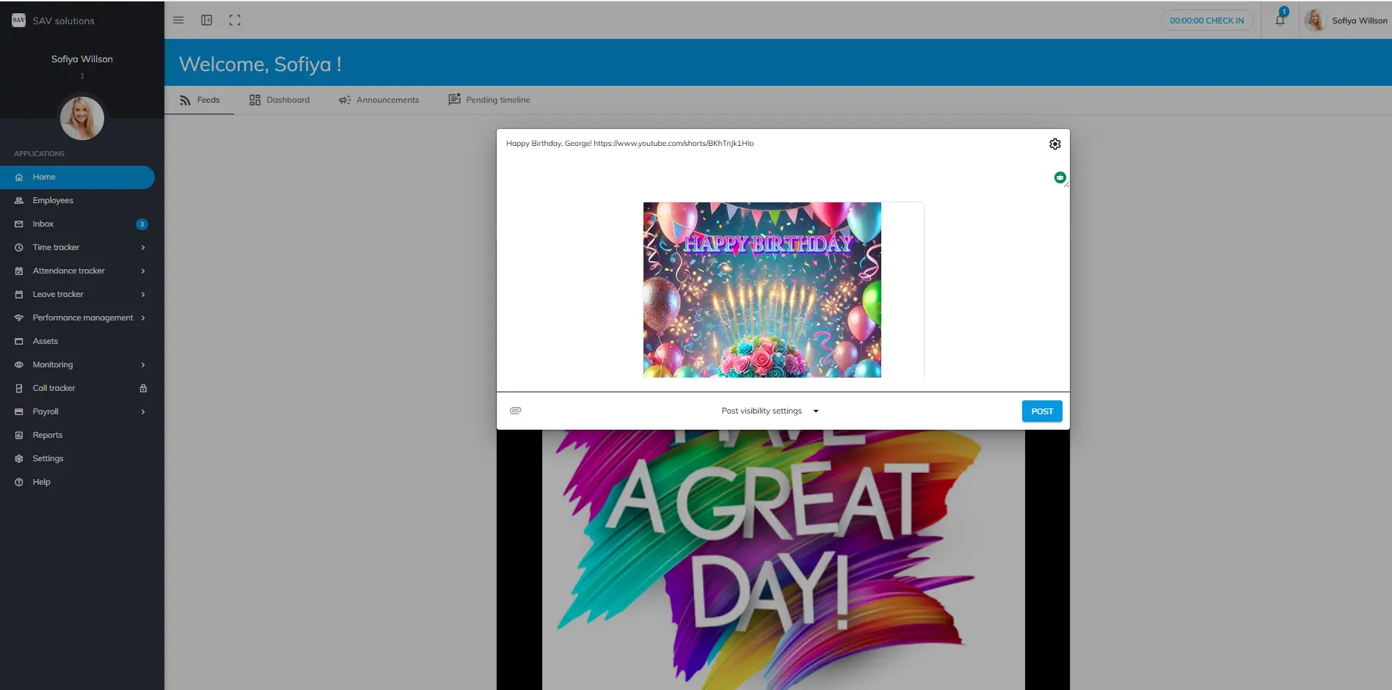Click the 00:00:00 CHECK IN button
This screenshot has width=1392, height=690.
1206,21
